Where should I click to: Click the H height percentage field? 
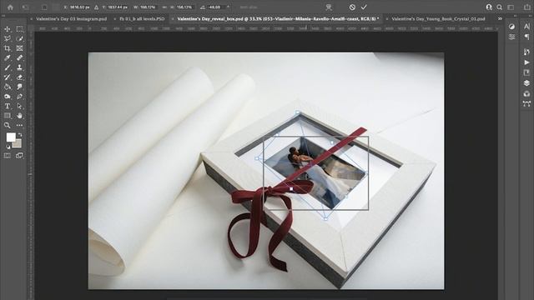184,7
